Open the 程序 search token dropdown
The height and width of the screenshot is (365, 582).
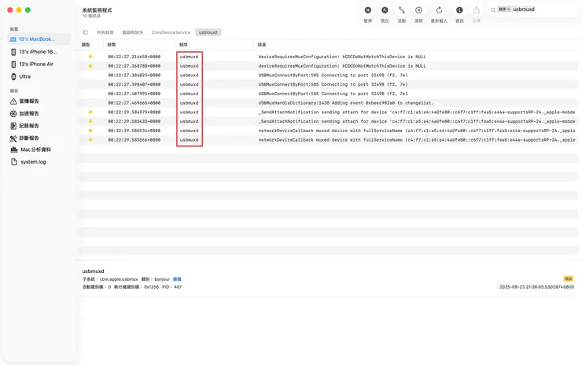point(504,9)
